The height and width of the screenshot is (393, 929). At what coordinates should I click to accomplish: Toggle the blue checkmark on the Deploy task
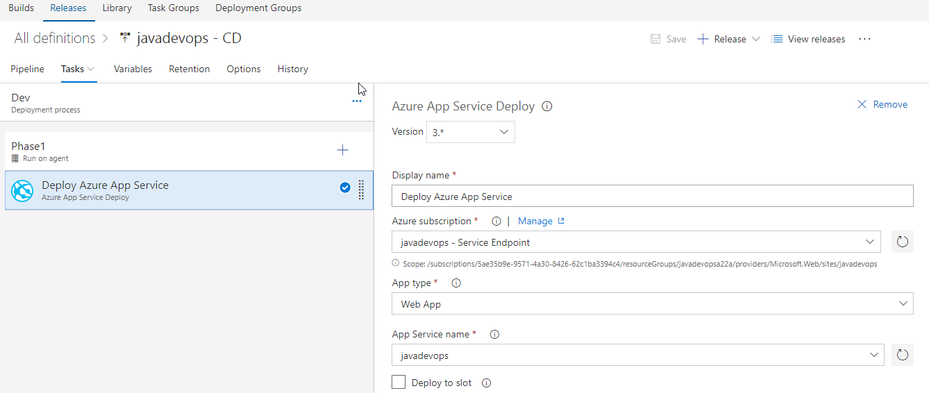[x=345, y=187]
